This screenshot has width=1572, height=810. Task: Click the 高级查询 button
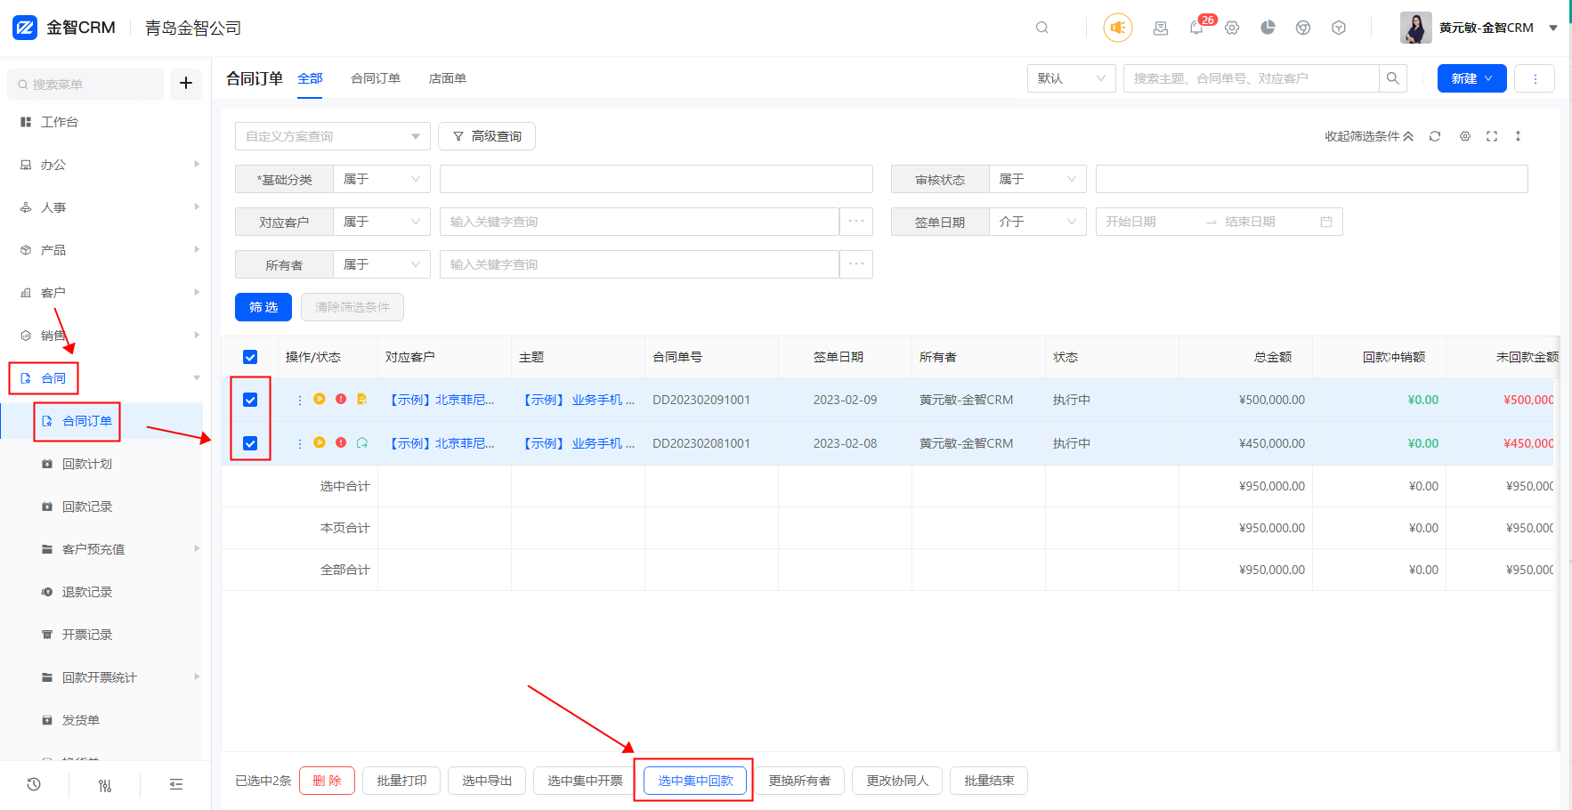coord(487,136)
